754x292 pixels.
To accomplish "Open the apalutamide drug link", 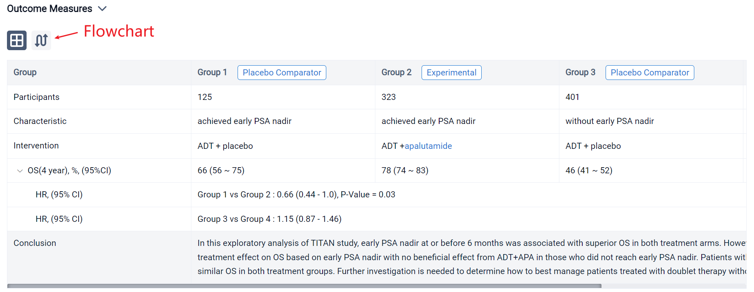I will coord(428,146).
